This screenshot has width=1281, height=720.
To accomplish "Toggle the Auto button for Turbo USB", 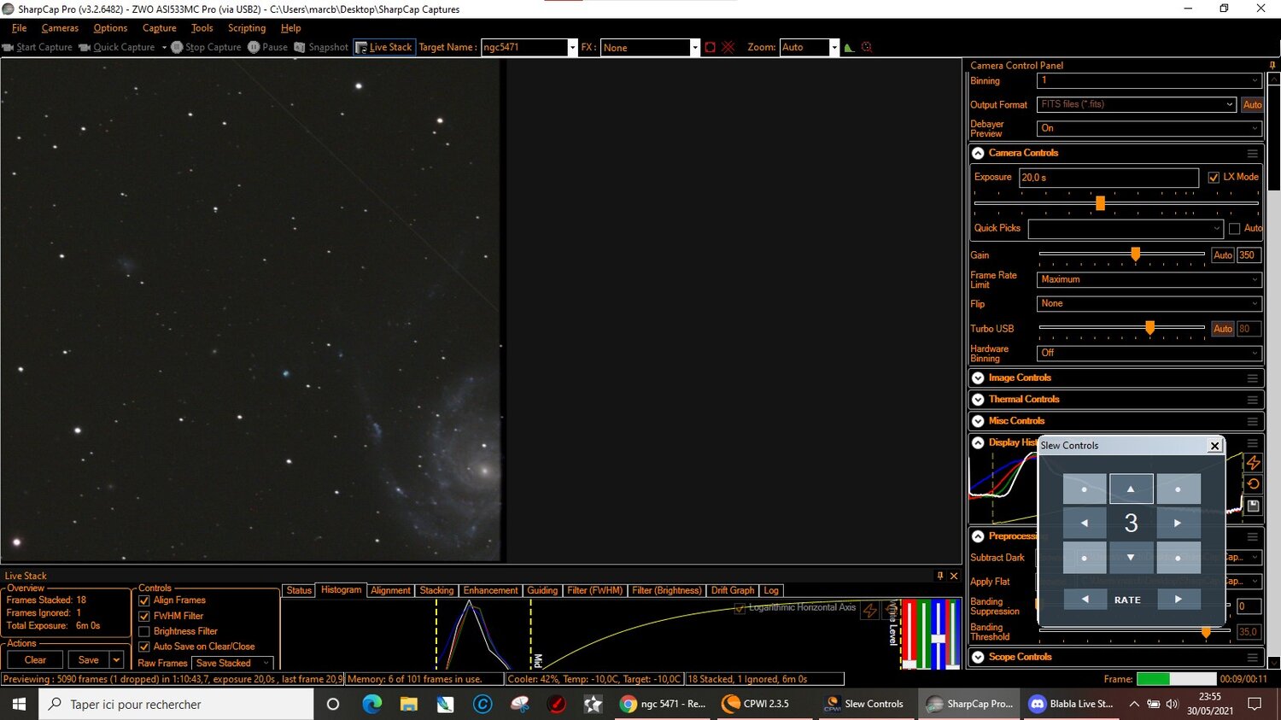I will (1223, 329).
